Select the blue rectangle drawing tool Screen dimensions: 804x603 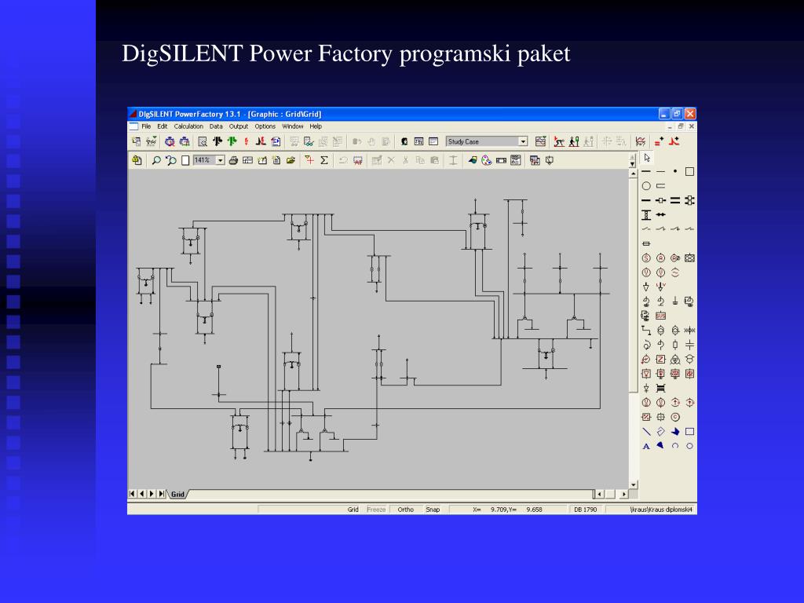tap(689, 432)
